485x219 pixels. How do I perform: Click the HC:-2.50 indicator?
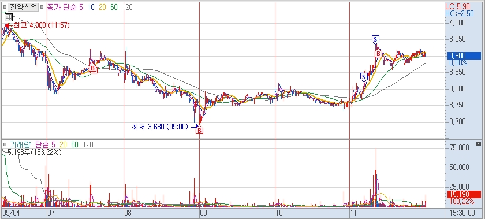pos(460,13)
